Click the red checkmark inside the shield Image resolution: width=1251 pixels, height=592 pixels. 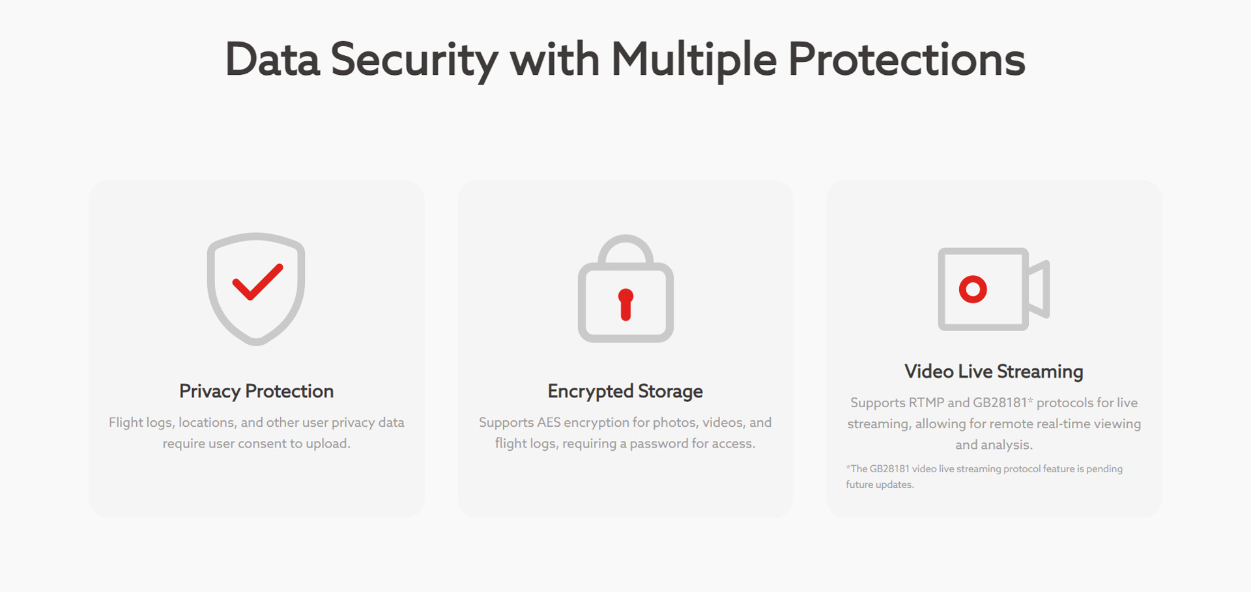[257, 282]
